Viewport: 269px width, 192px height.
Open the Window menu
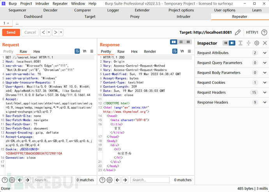point(78,4)
